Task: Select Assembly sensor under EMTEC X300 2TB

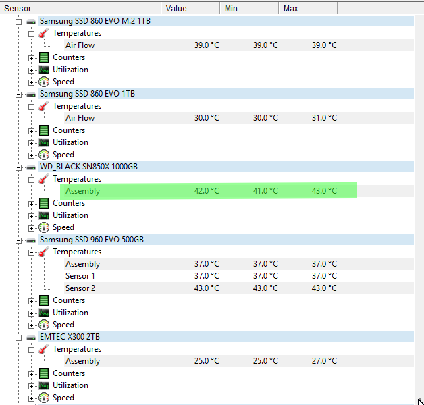Action: 239,361
